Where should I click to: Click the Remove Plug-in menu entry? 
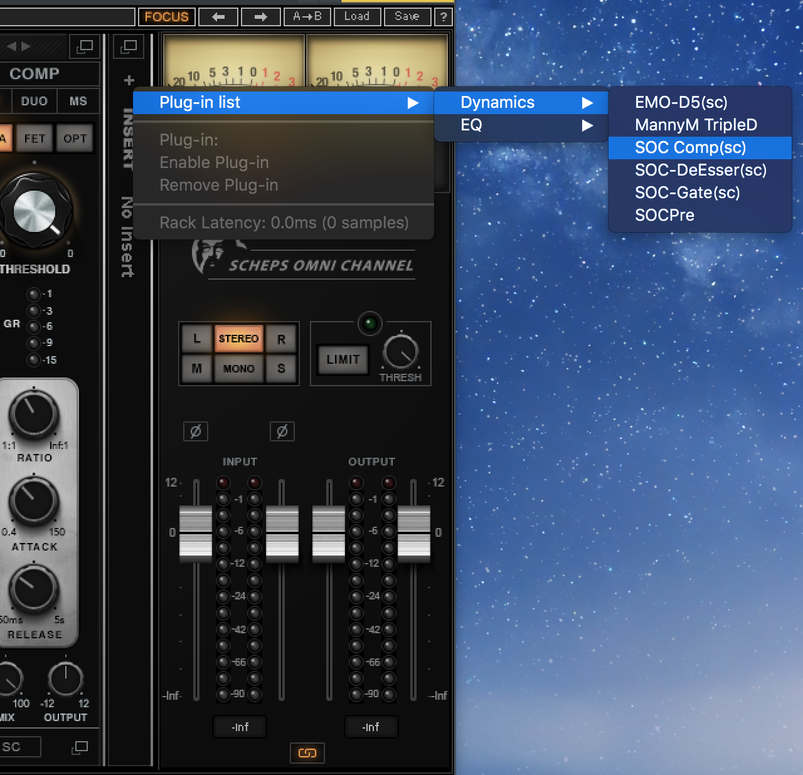tap(284, 185)
